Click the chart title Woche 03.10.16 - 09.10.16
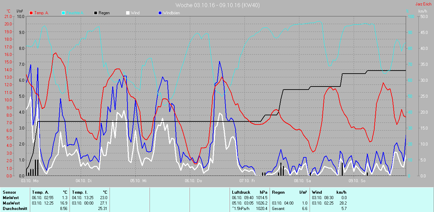The height and width of the screenshot is (212, 434). [217, 5]
